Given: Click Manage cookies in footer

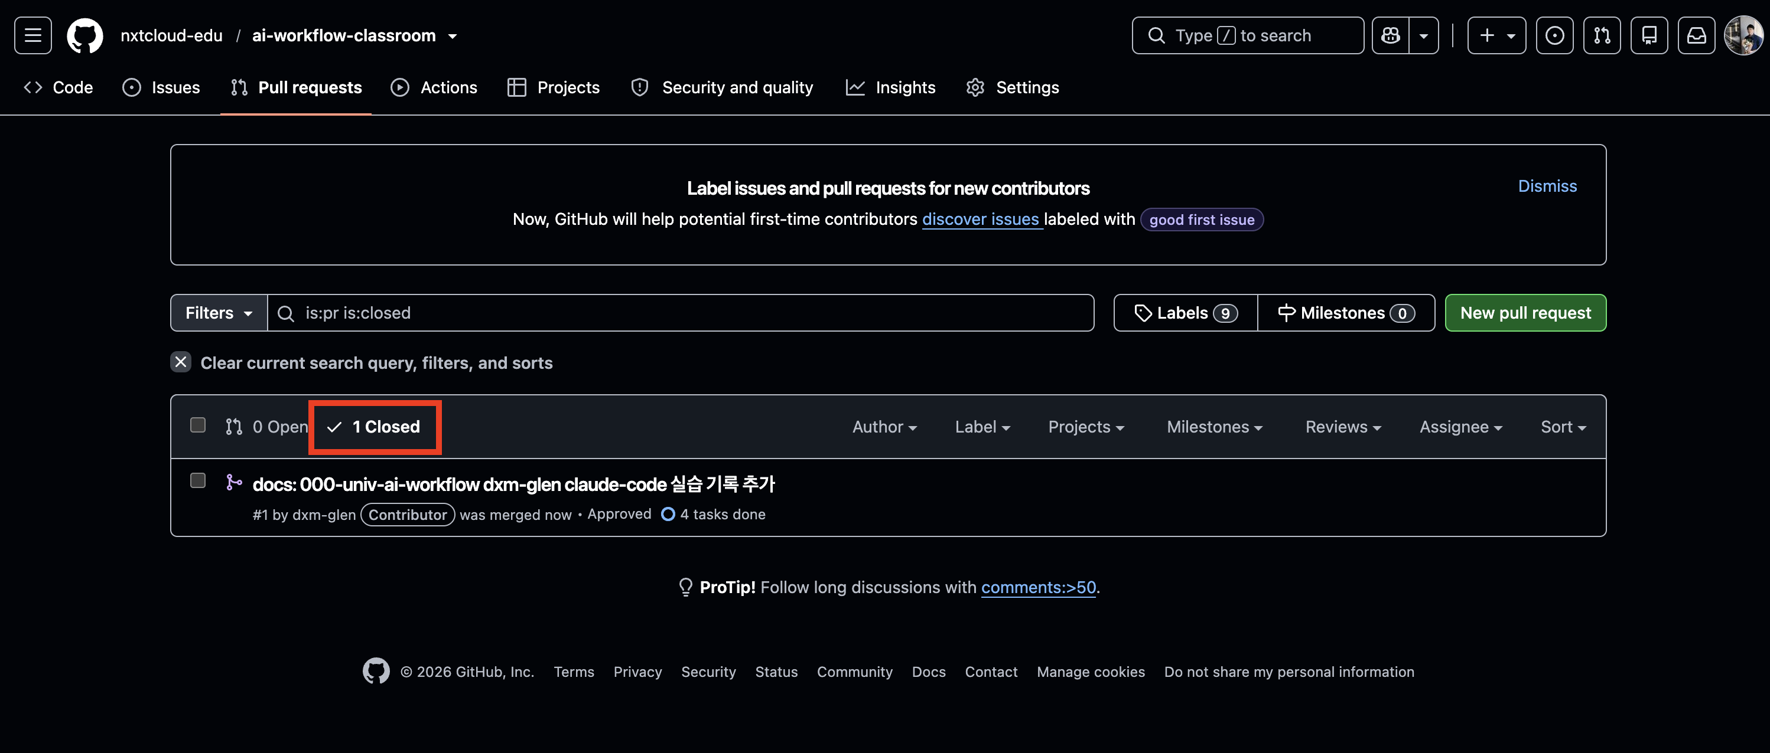Looking at the screenshot, I should (x=1091, y=672).
